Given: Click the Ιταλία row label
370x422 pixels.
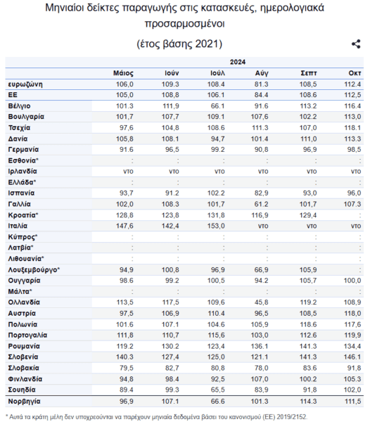Looking at the screenshot, I should tap(18, 226).
